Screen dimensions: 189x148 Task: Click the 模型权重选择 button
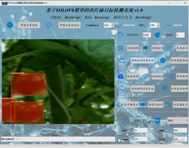[29, 25]
